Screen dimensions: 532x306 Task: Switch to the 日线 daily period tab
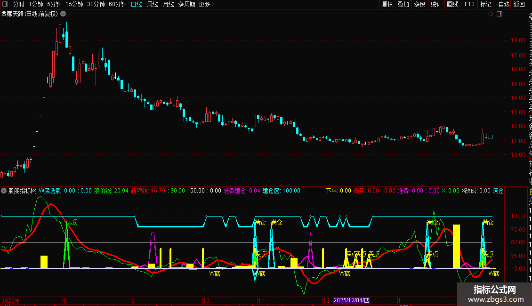[x=137, y=5]
